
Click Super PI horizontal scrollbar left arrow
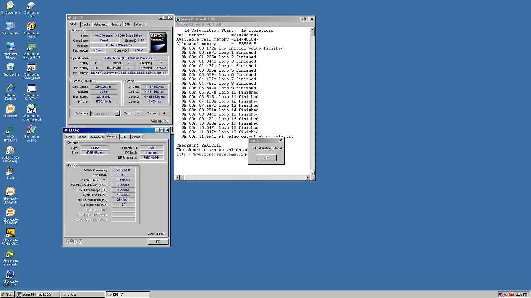click(178, 178)
